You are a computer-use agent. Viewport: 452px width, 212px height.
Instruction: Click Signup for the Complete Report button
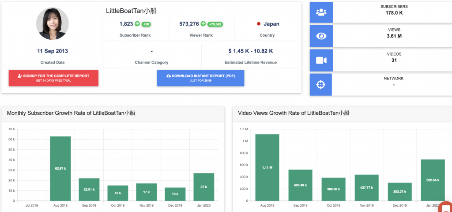point(53,78)
